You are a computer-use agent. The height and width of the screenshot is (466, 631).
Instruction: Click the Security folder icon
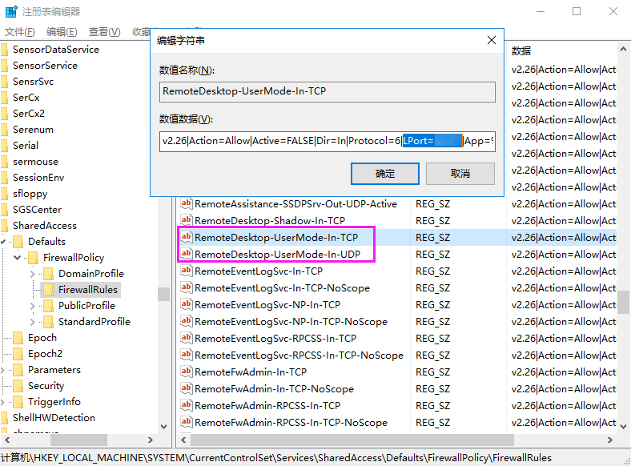click(18, 386)
